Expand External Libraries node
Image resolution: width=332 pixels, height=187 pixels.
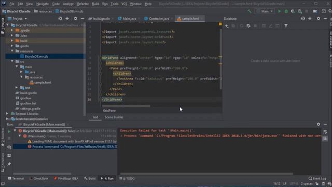click(7, 114)
